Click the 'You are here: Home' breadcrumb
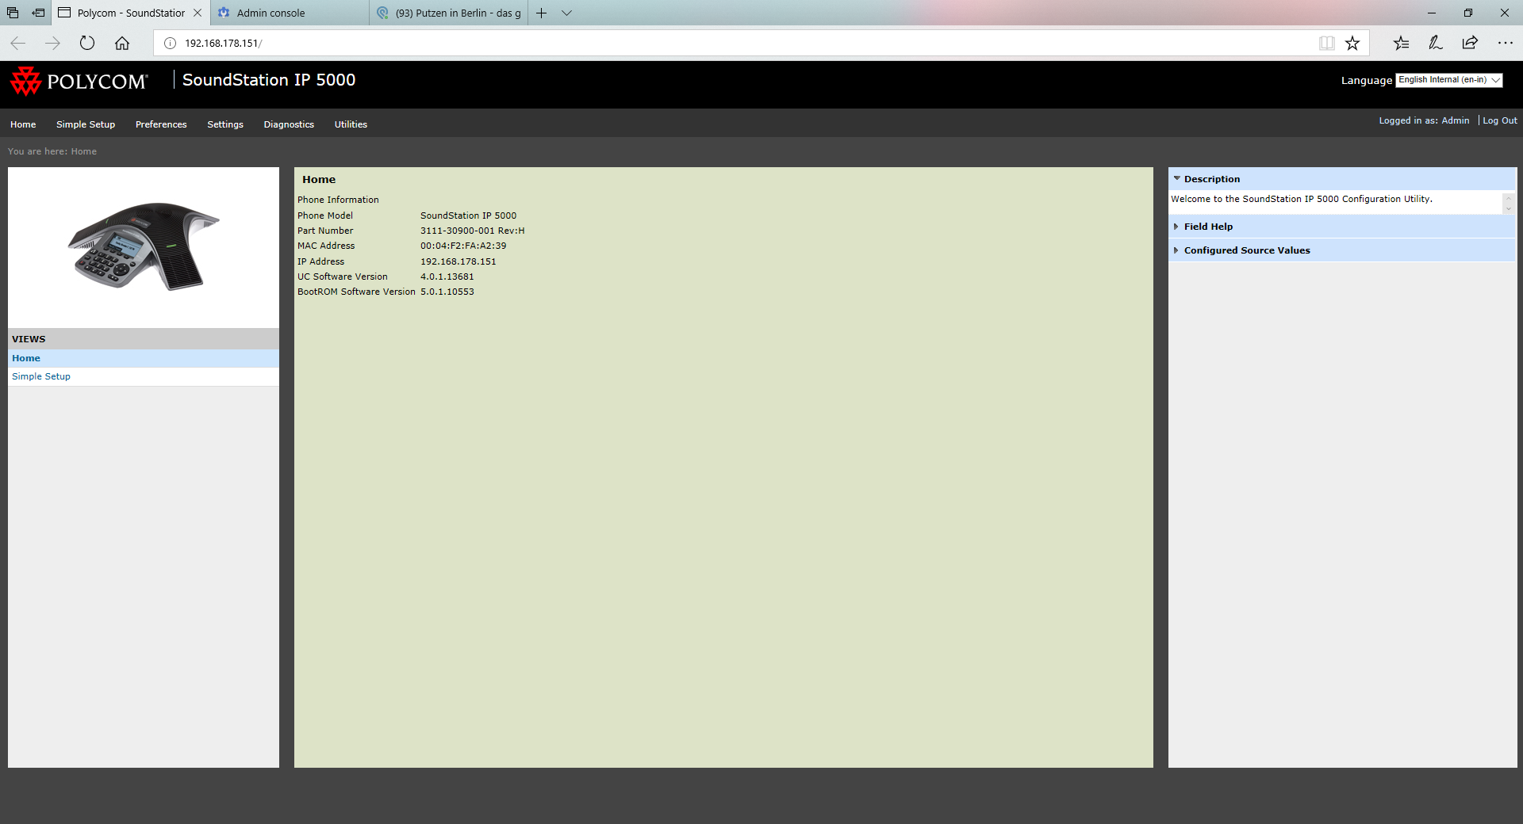 click(x=52, y=151)
